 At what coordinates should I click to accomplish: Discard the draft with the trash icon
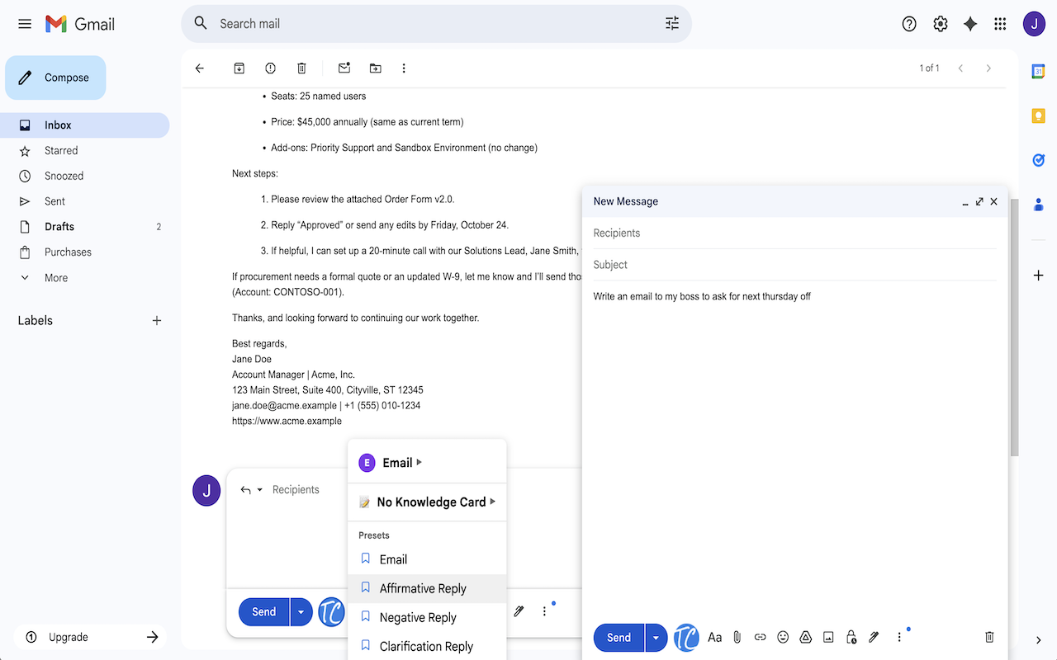coord(989,637)
